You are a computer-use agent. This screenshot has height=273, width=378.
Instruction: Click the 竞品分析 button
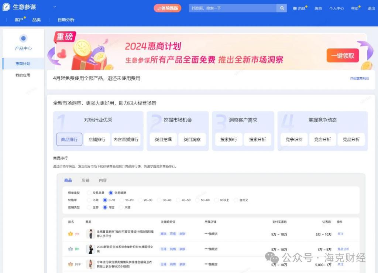pyautogui.click(x=351, y=139)
